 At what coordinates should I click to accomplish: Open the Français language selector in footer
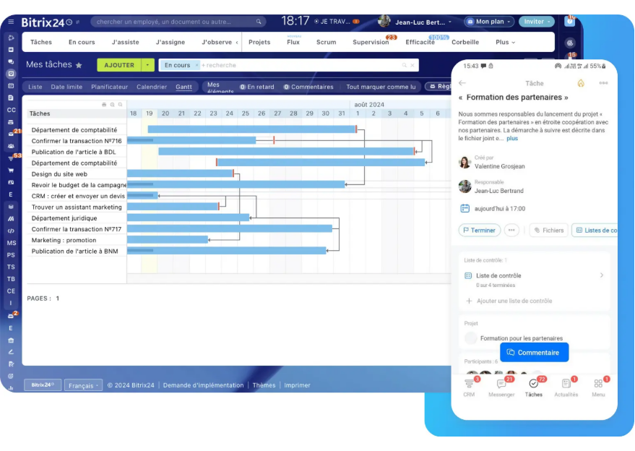point(82,385)
